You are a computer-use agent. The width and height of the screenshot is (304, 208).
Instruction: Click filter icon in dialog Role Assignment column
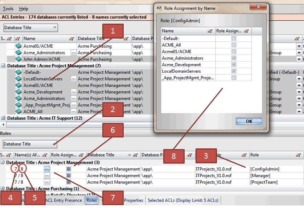(246, 31)
